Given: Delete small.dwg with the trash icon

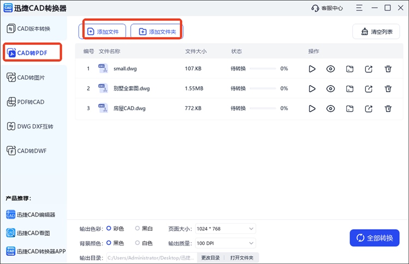Looking at the screenshot, I should coord(388,69).
